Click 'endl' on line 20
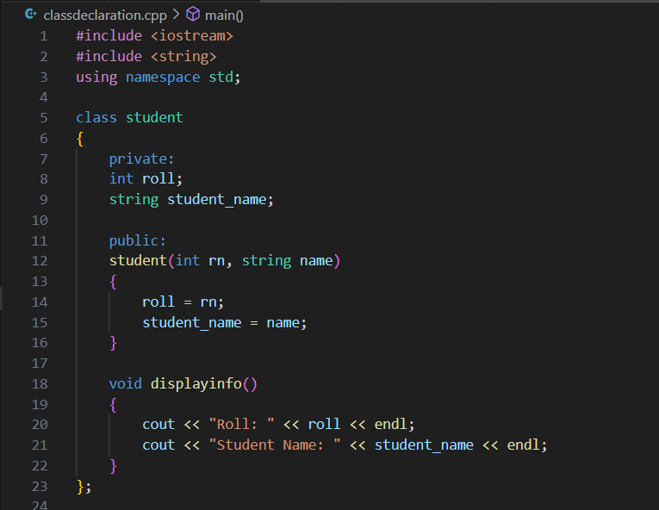 point(391,425)
